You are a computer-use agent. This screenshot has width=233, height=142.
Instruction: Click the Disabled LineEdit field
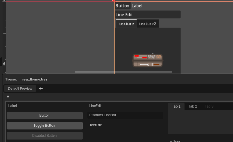point(125,115)
